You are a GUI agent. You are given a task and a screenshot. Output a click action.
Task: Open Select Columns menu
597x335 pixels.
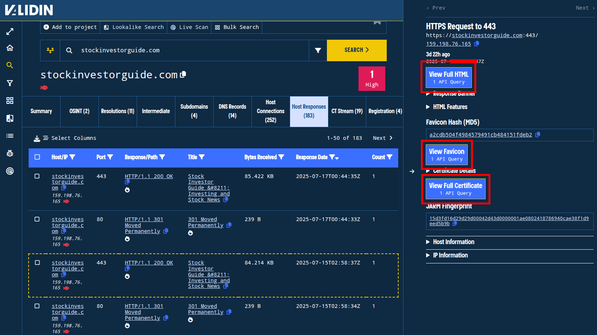69,138
